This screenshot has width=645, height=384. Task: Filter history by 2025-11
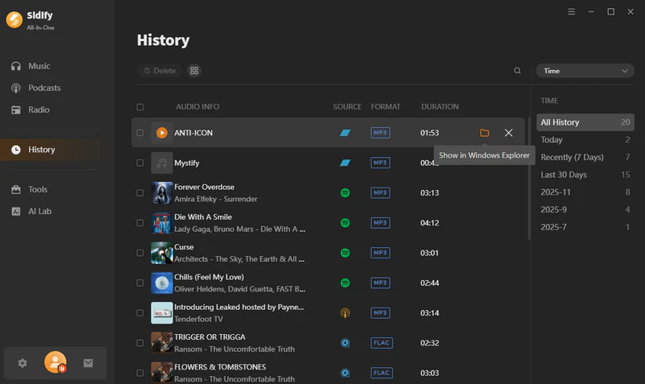pyautogui.click(x=585, y=192)
